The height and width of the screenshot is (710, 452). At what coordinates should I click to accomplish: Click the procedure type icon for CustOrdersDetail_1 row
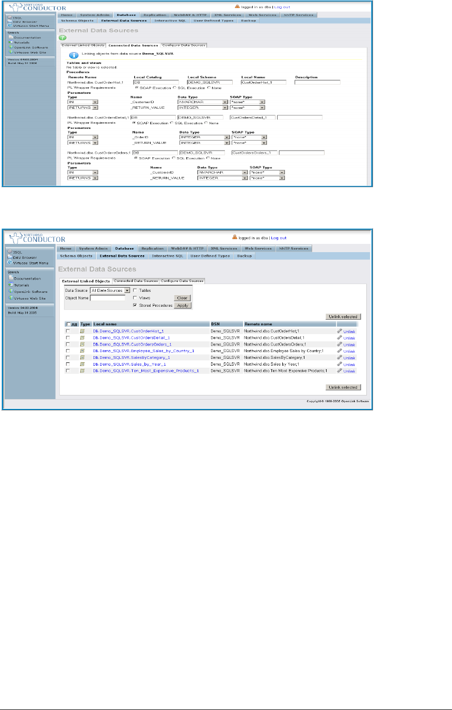click(82, 338)
